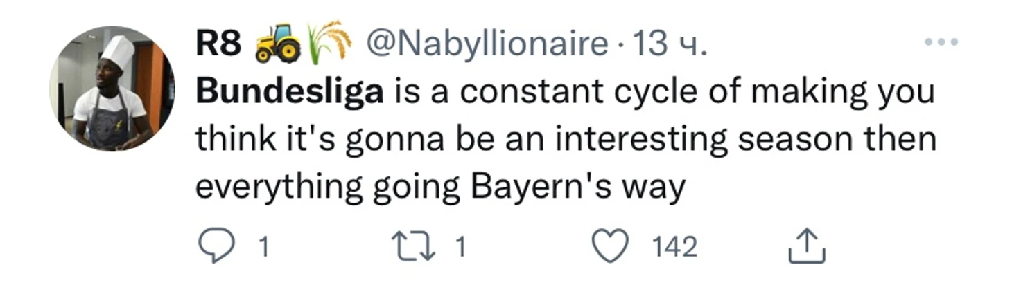Image resolution: width=1012 pixels, height=294 pixels.
Task: Click the reply speech bubble icon
Action: click(216, 247)
